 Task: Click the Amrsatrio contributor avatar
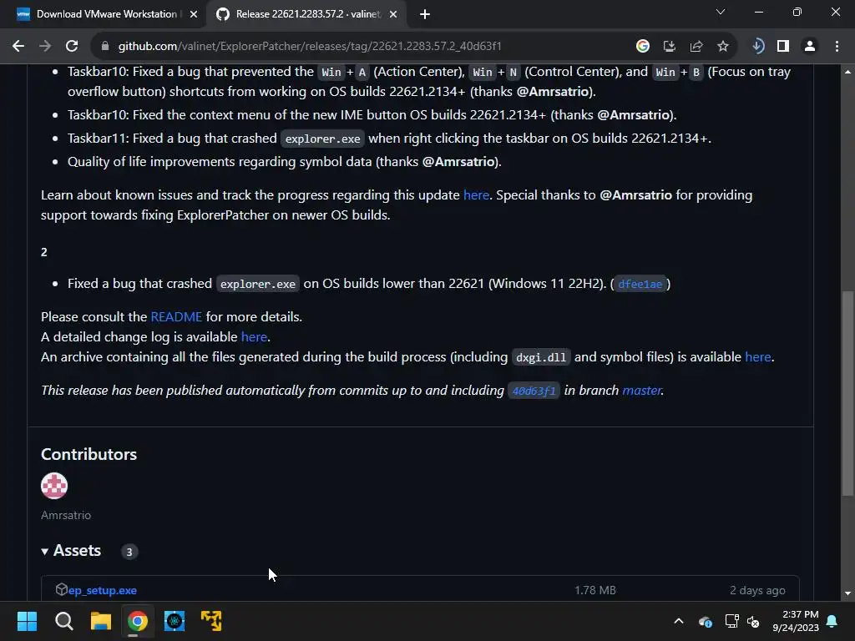(x=54, y=486)
